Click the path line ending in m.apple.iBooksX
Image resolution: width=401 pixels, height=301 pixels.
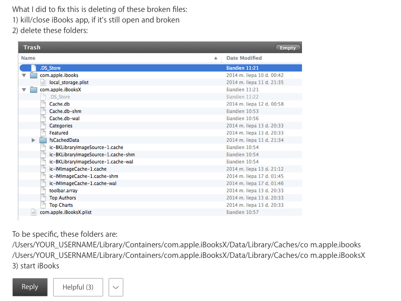pyautogui.click(x=189, y=256)
